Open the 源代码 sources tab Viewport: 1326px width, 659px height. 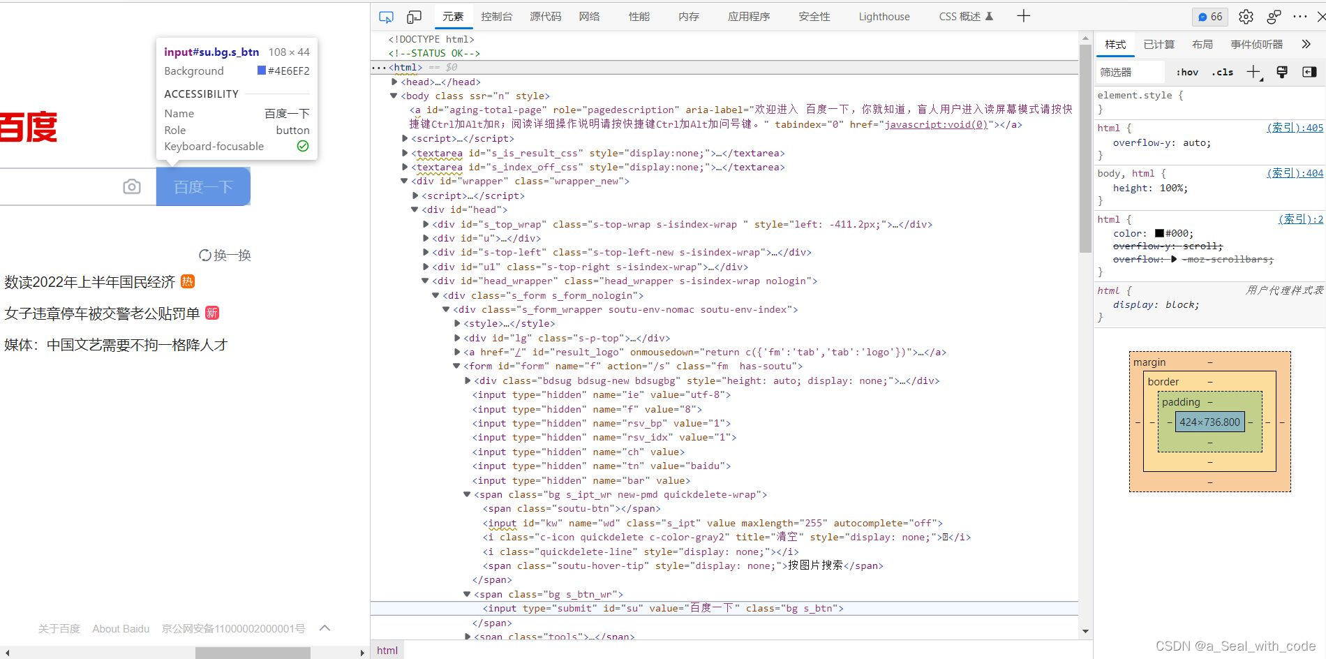pyautogui.click(x=545, y=16)
